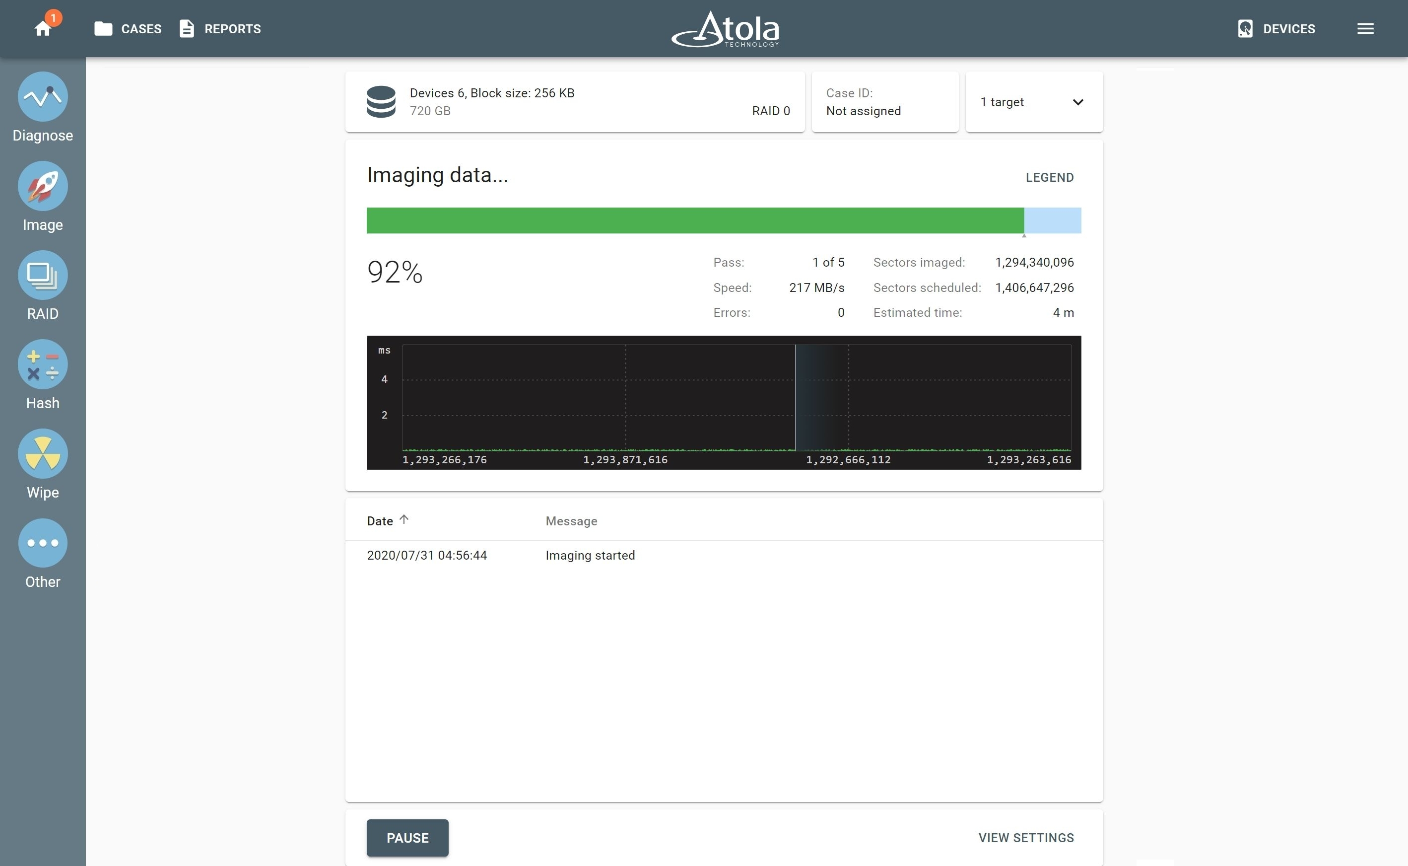The width and height of the screenshot is (1408, 866).
Task: Click the Pass 1 of 5 value
Action: (x=828, y=262)
